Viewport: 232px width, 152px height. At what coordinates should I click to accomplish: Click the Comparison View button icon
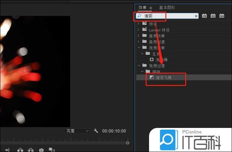pos(52,150)
